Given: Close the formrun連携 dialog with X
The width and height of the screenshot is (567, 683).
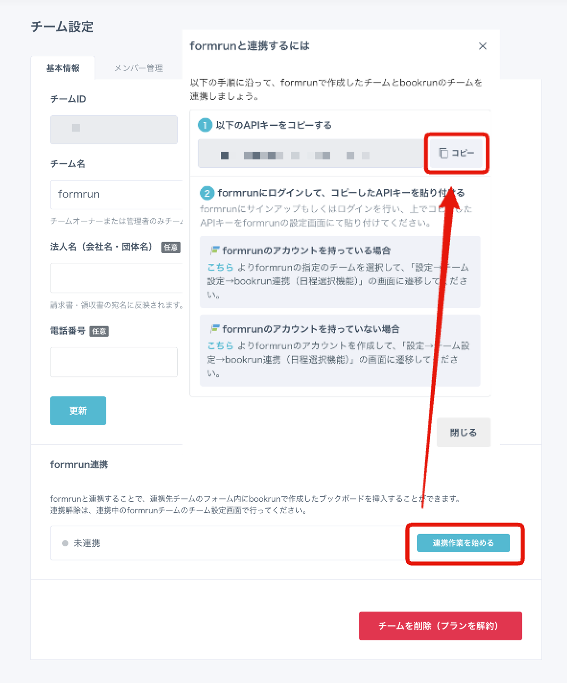Looking at the screenshot, I should (x=482, y=46).
